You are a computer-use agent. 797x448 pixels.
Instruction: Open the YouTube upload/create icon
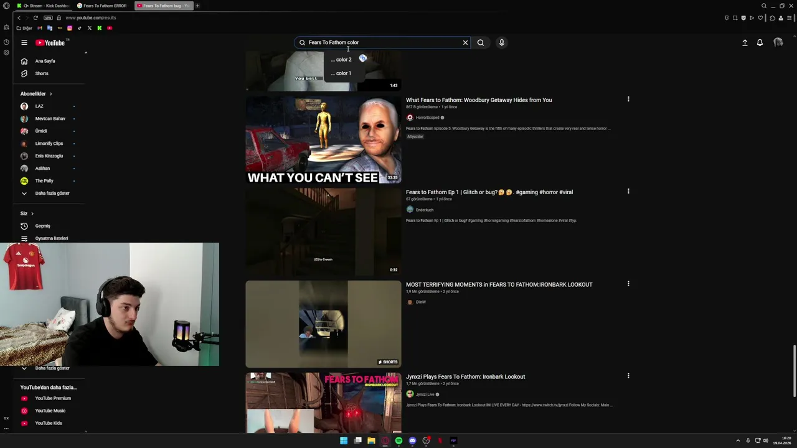pyautogui.click(x=745, y=42)
